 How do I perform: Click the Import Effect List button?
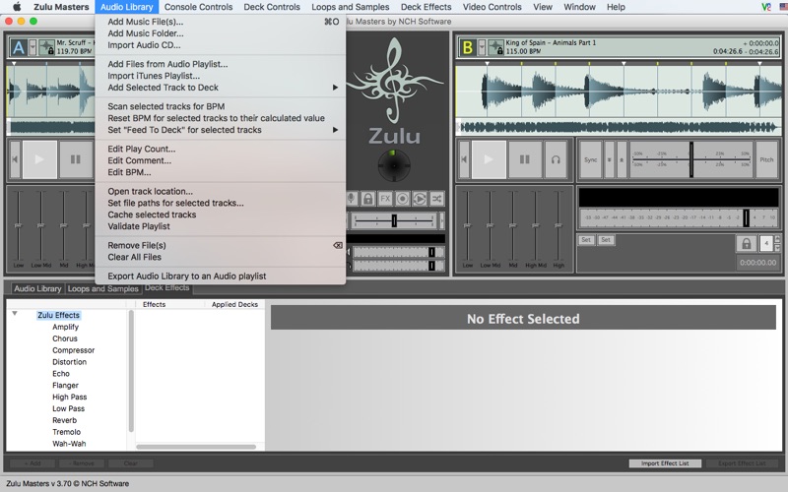pos(665,463)
